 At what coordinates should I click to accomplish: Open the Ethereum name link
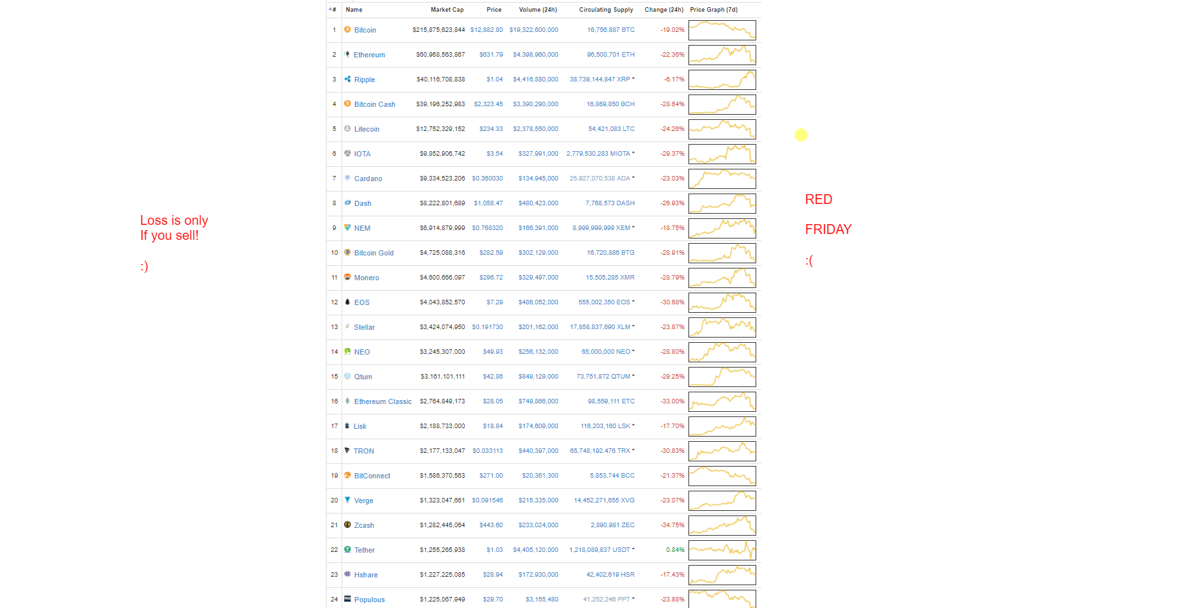[369, 55]
